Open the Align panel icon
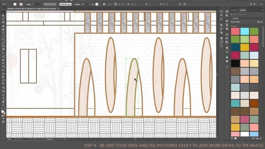This screenshot has height=149, width=265. 222,25
